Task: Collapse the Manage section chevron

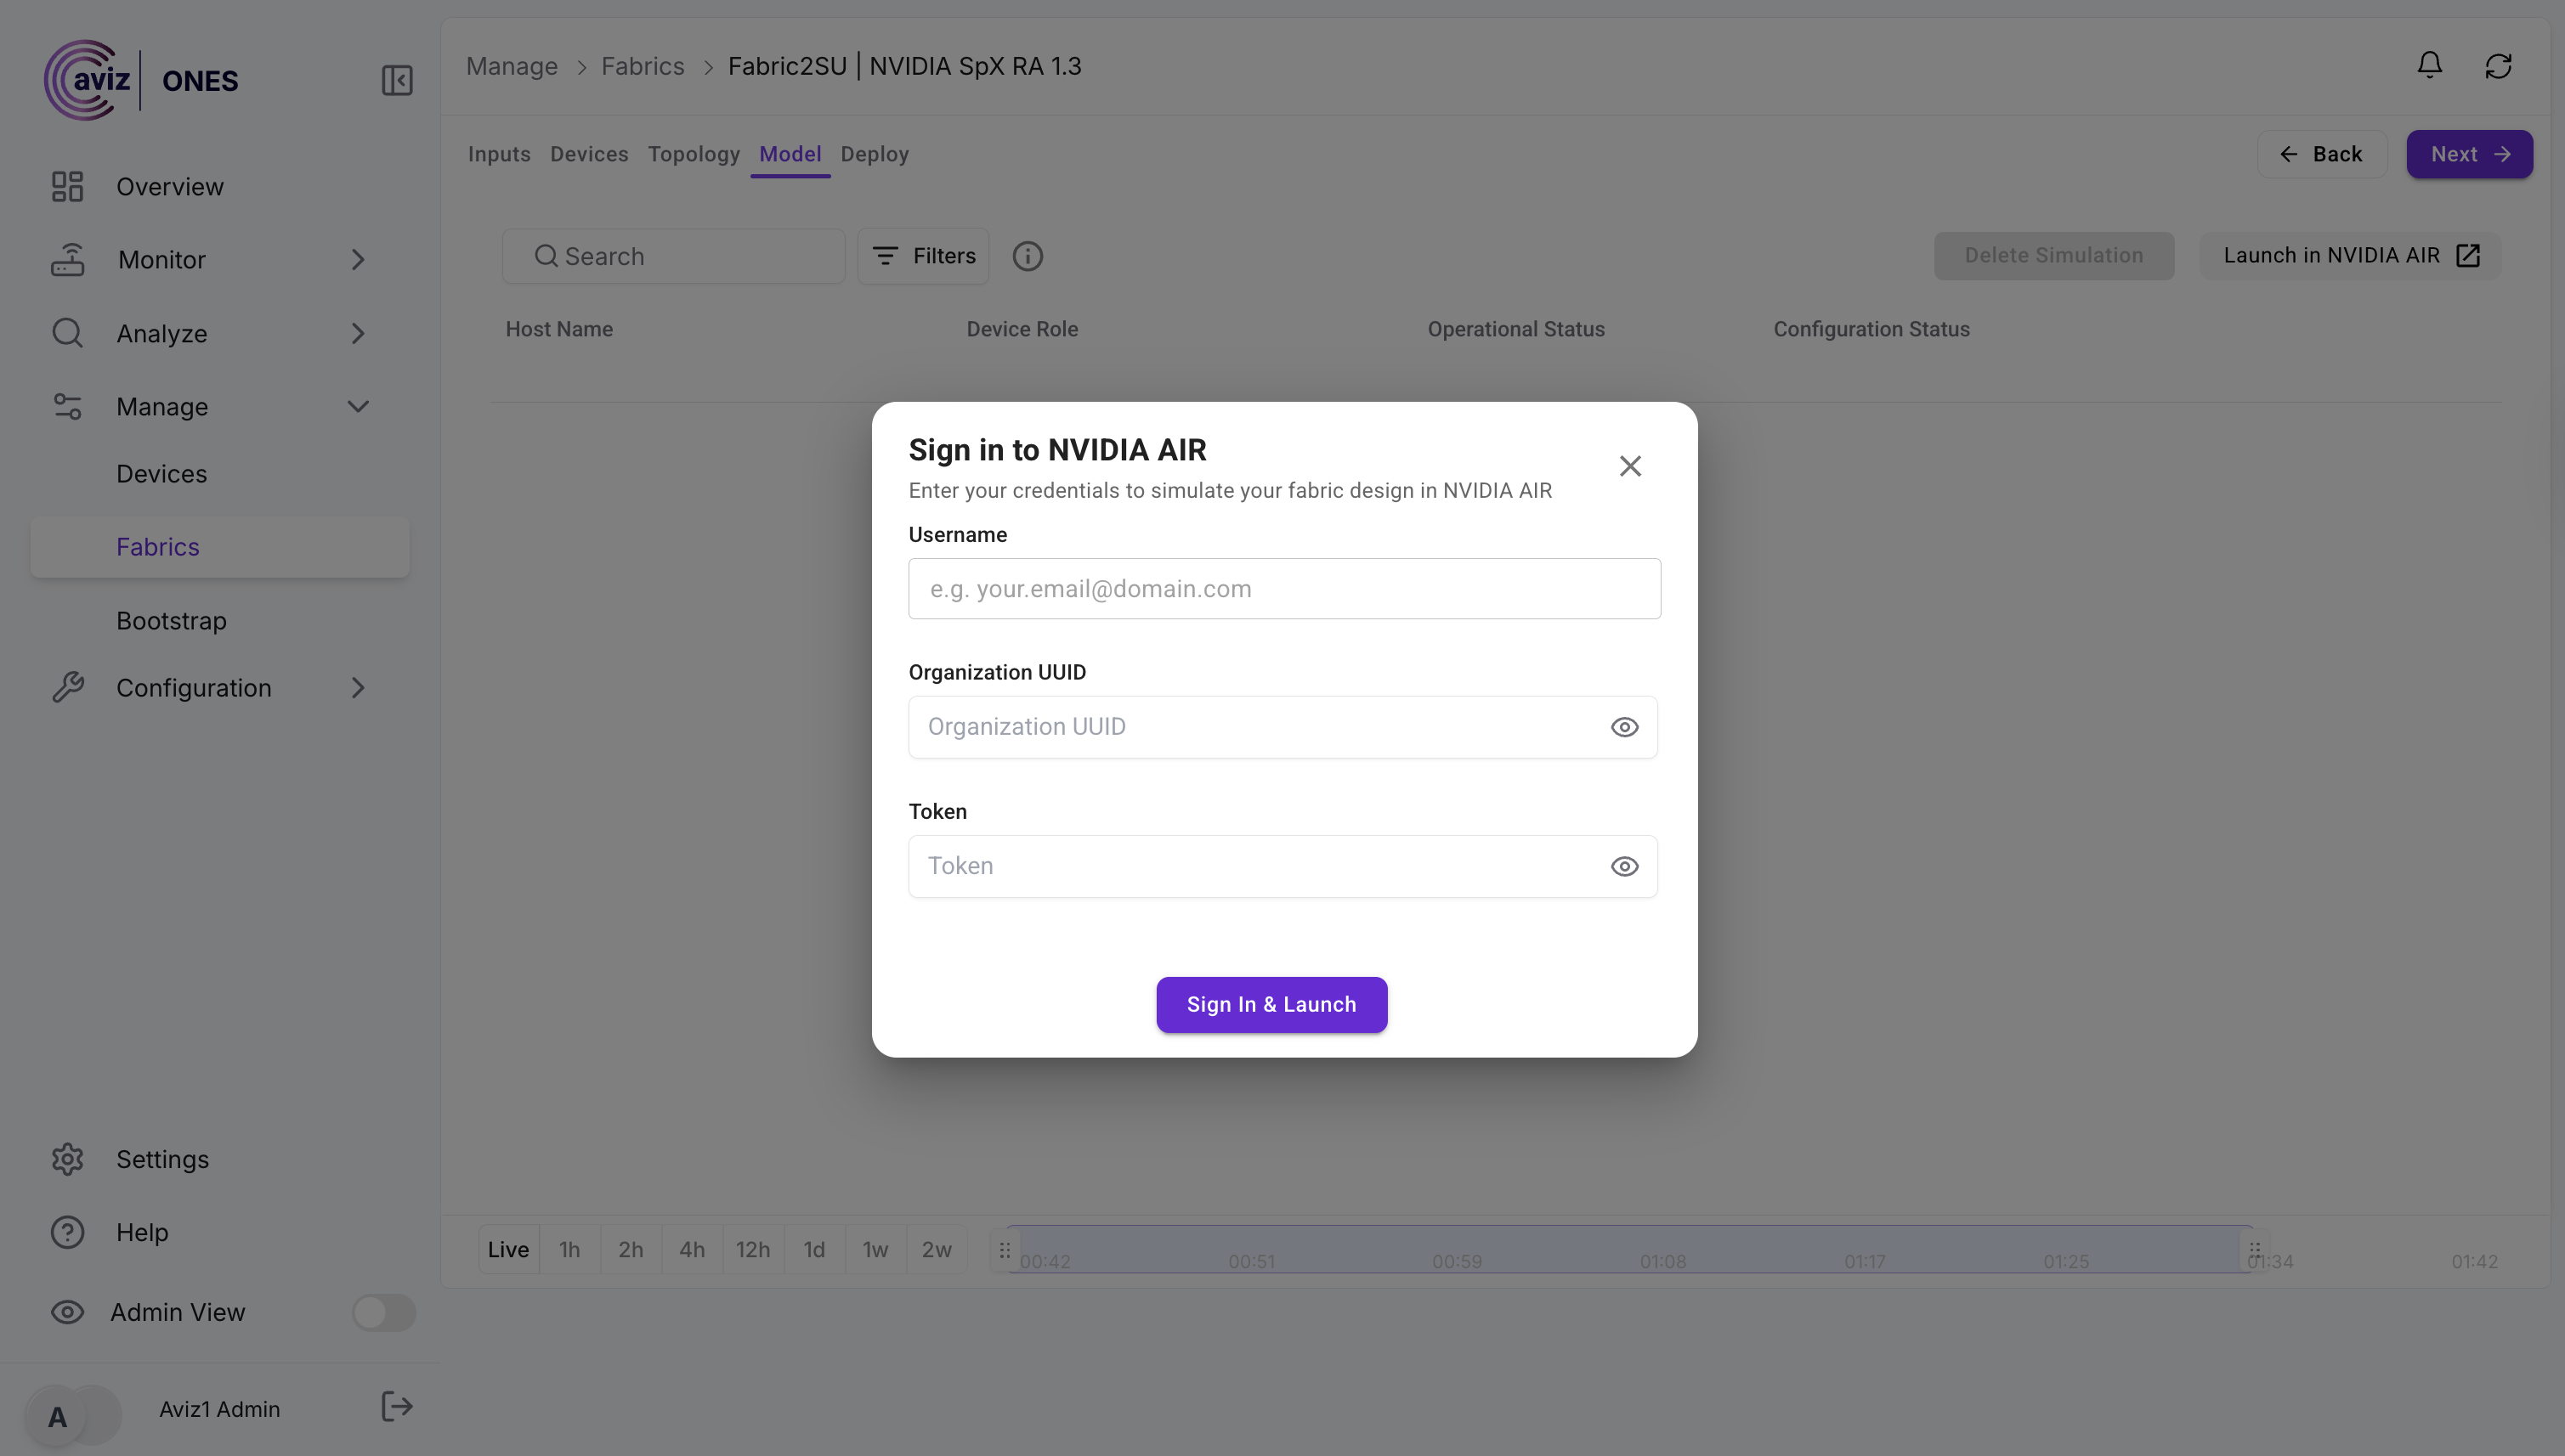Action: 358,406
